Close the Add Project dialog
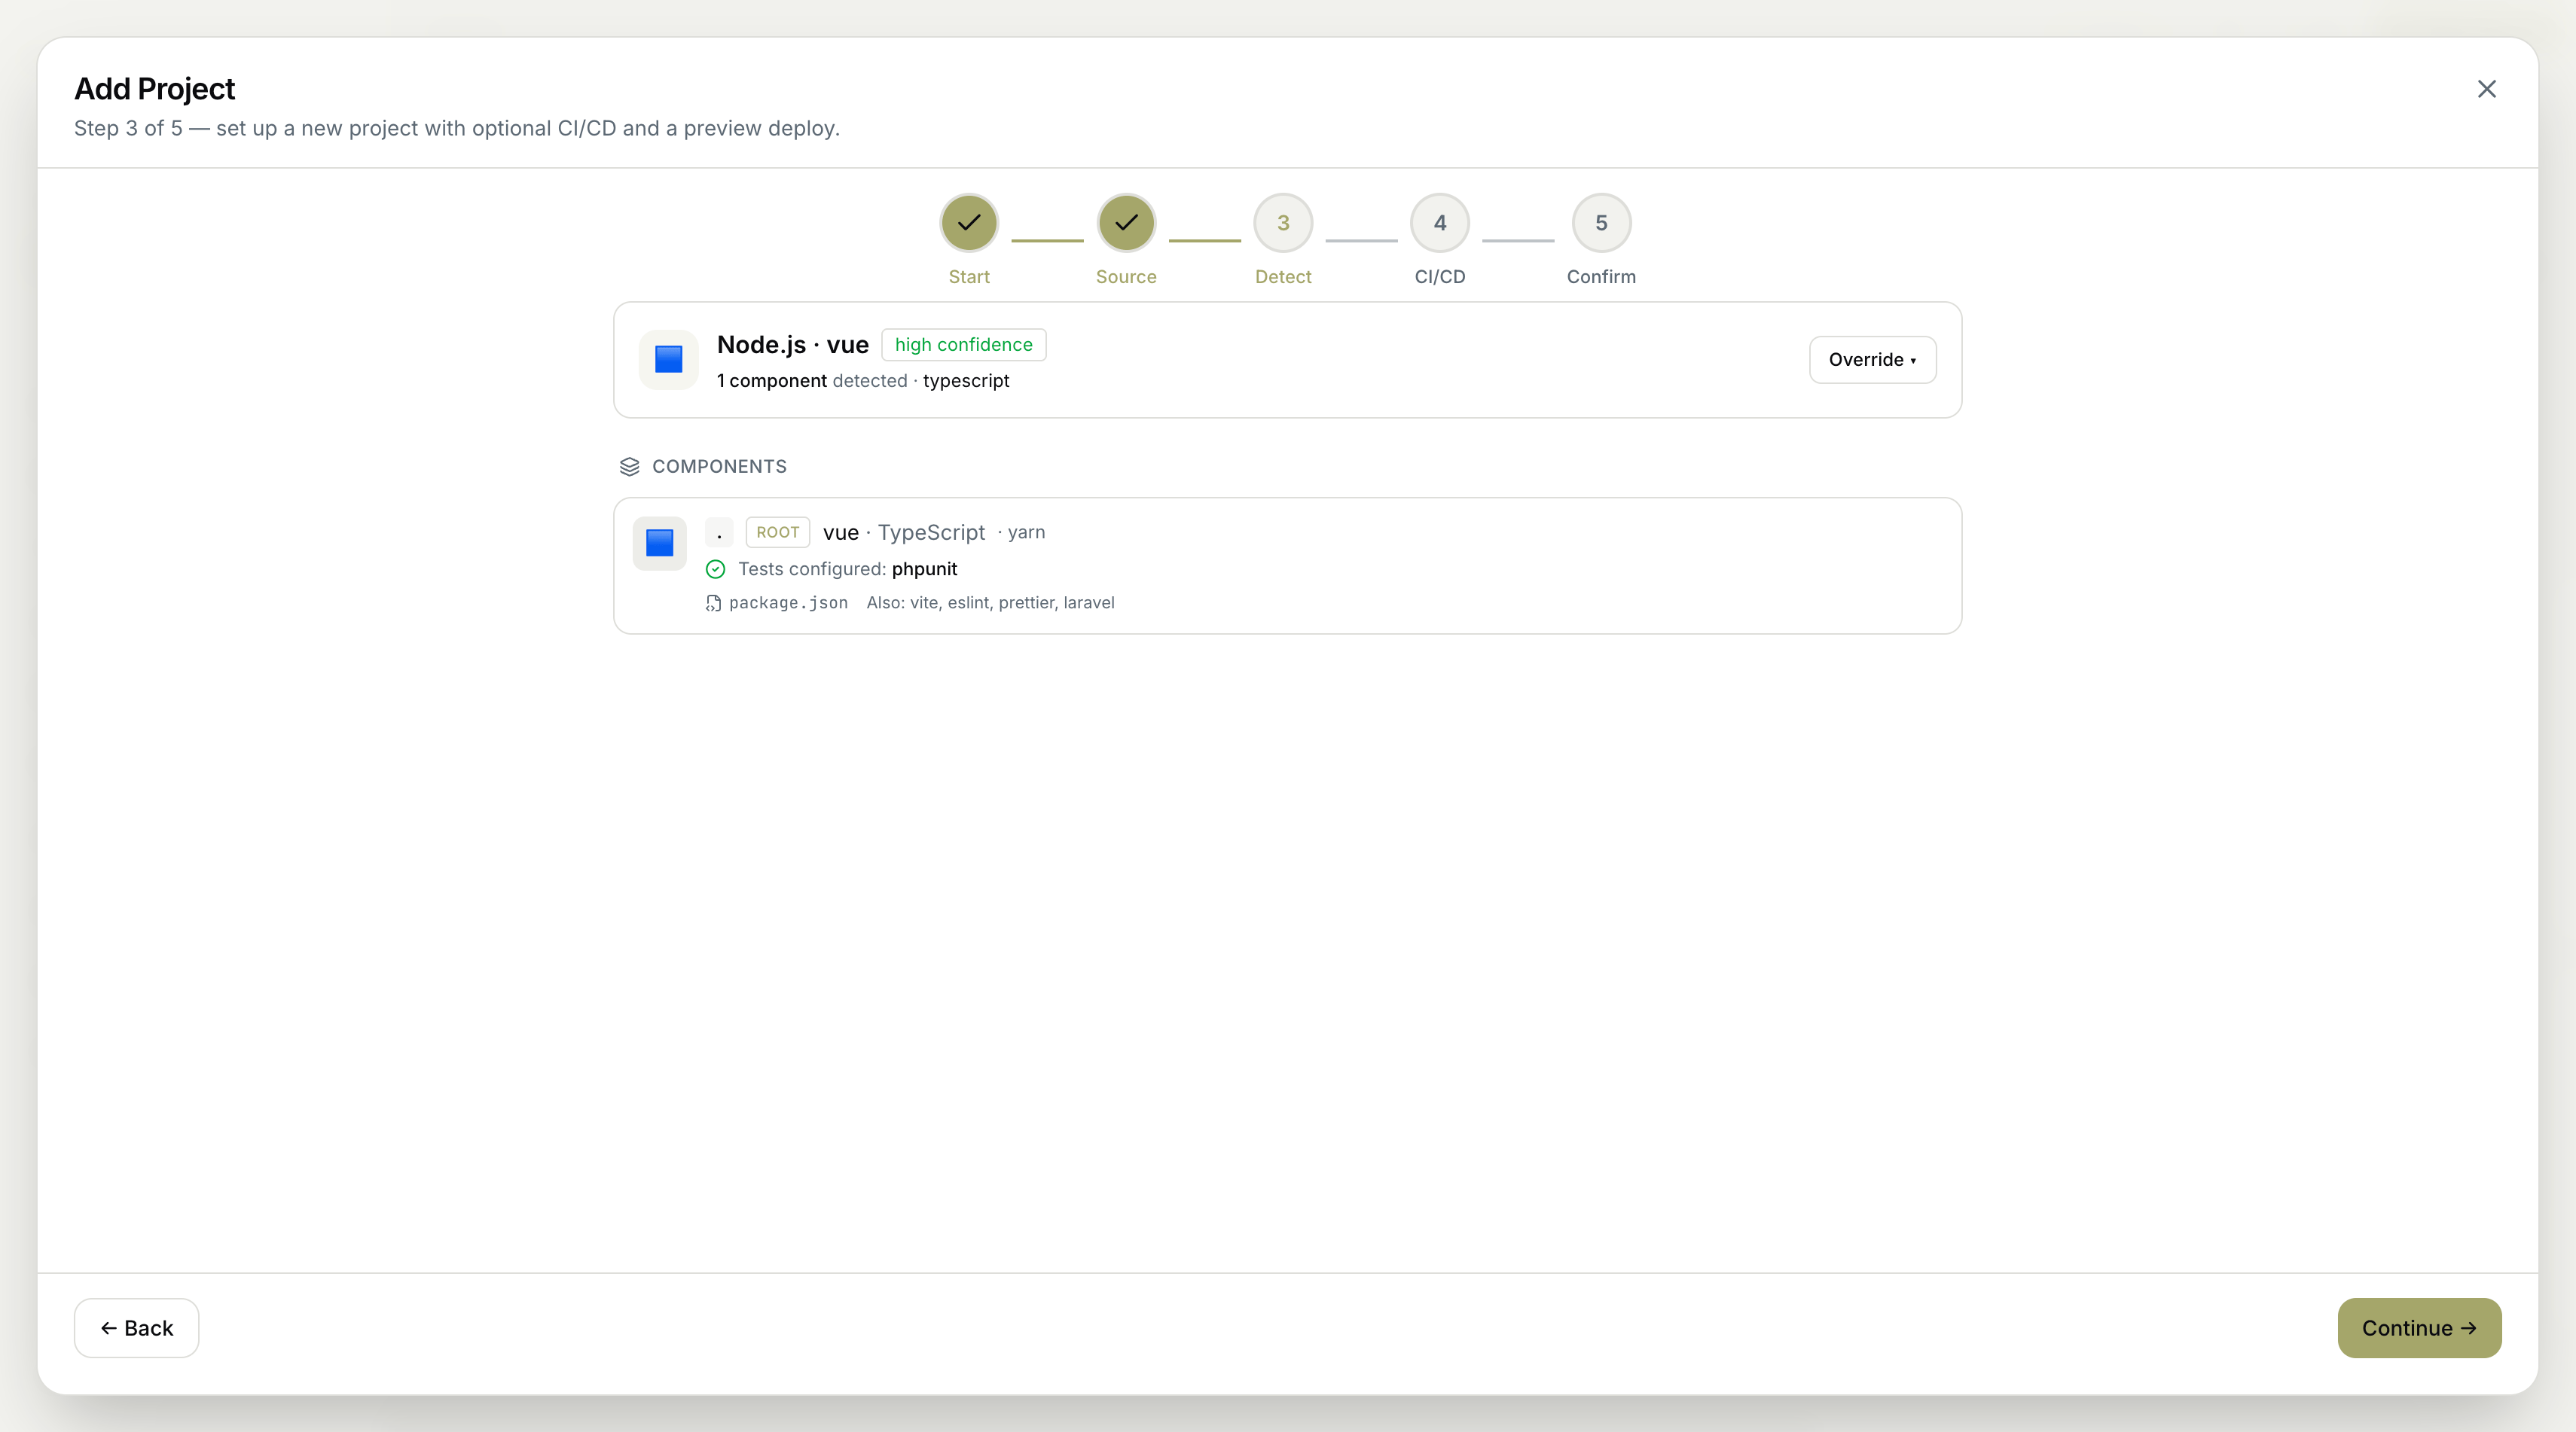Screen dimensions: 2576x1432 tap(2486, 89)
